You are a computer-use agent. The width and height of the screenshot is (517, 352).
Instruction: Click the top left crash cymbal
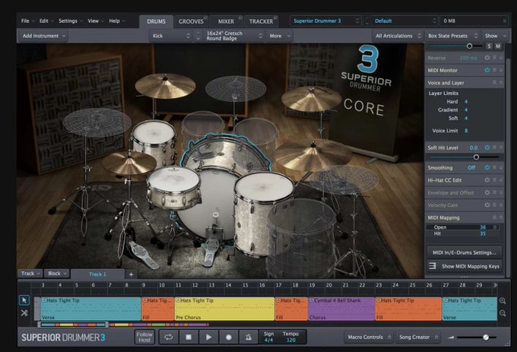pyautogui.click(x=165, y=86)
